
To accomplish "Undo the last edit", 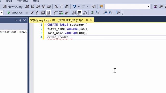I will tap(74, 7).
